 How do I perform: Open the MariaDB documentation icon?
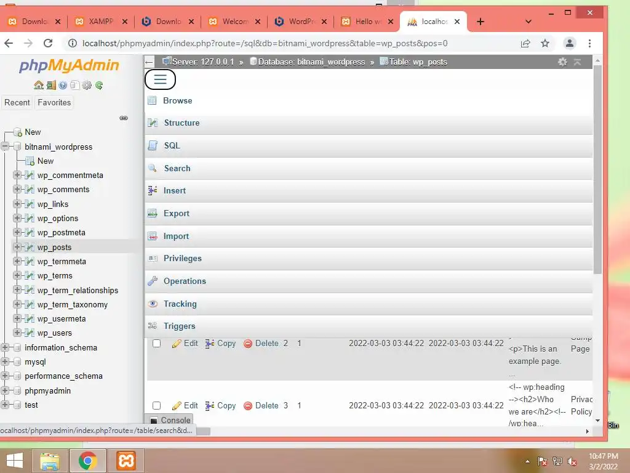click(x=74, y=85)
